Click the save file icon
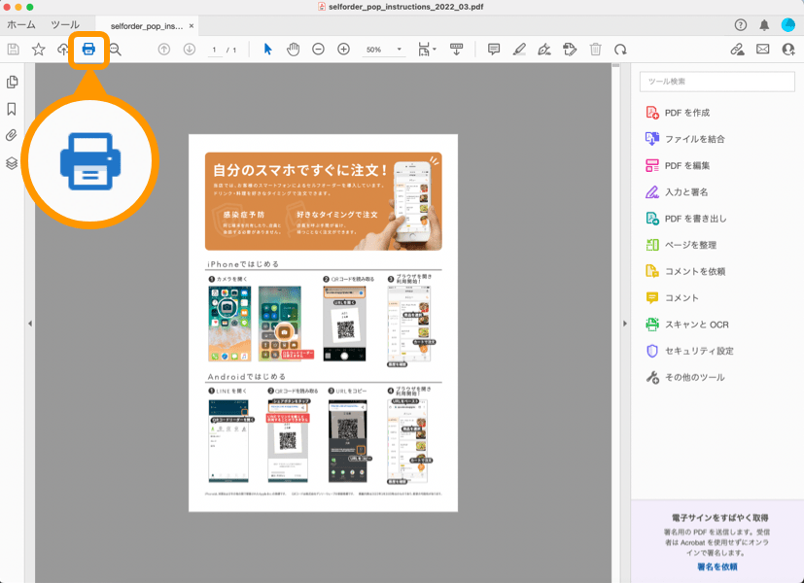The image size is (804, 583). (14, 50)
